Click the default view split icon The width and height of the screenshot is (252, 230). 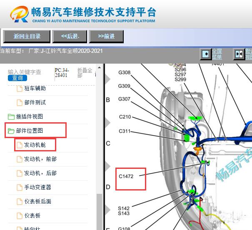coord(239,54)
